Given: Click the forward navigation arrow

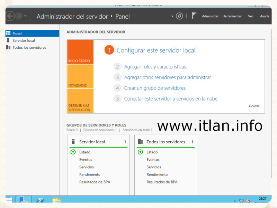Looking at the screenshot, I should click(x=19, y=16).
